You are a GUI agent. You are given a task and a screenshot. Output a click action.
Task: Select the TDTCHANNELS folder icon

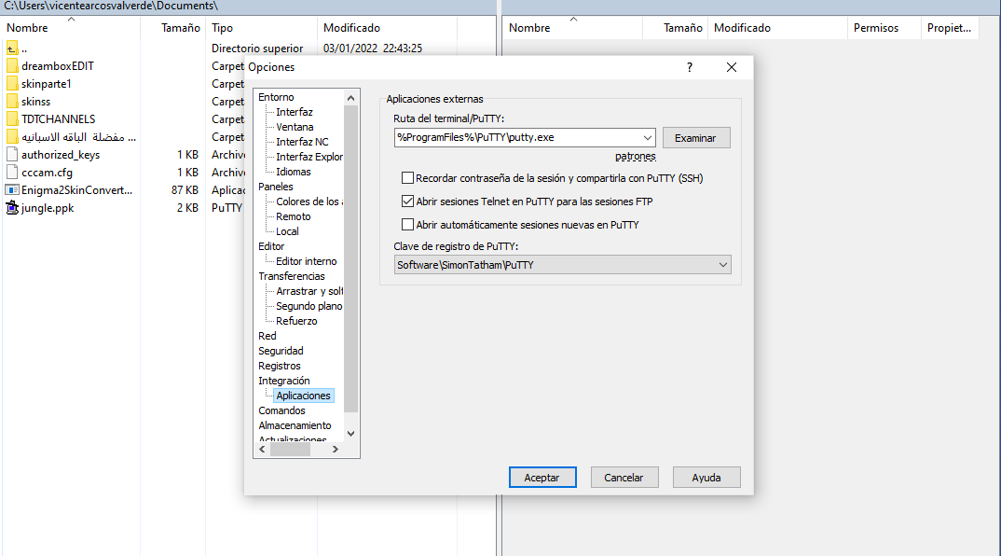click(x=12, y=119)
